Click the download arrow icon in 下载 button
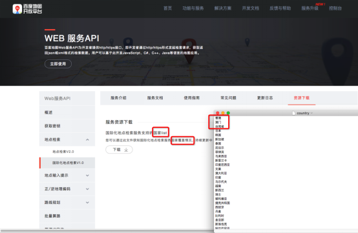Image resolution: width=358 pixels, height=233 pixels. click(126, 150)
